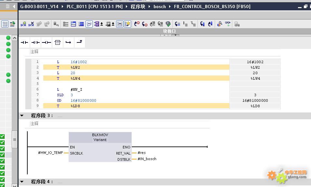The height and width of the screenshot is (187, 311).
Task: Click the magnifier with colored shapes icon
Action: point(220,24)
